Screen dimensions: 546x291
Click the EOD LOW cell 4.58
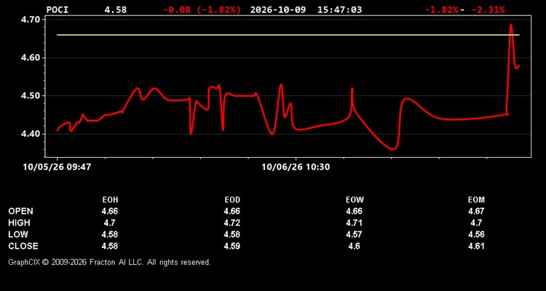tap(232, 234)
